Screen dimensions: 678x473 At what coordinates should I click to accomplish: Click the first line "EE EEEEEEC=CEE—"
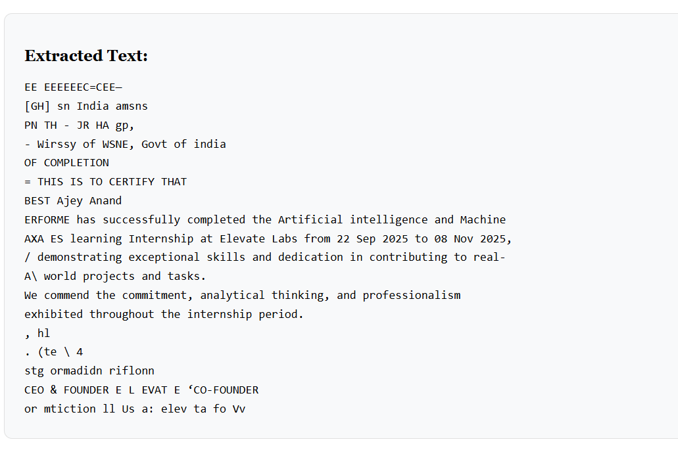coord(73,87)
